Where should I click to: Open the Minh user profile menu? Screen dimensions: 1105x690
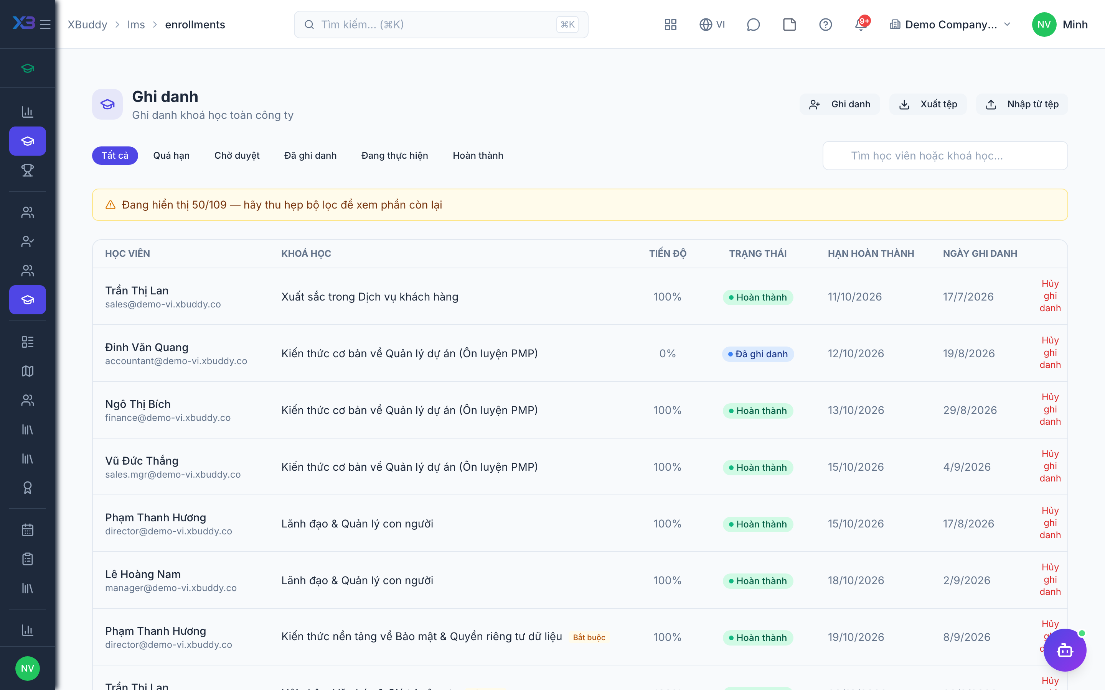(x=1060, y=25)
